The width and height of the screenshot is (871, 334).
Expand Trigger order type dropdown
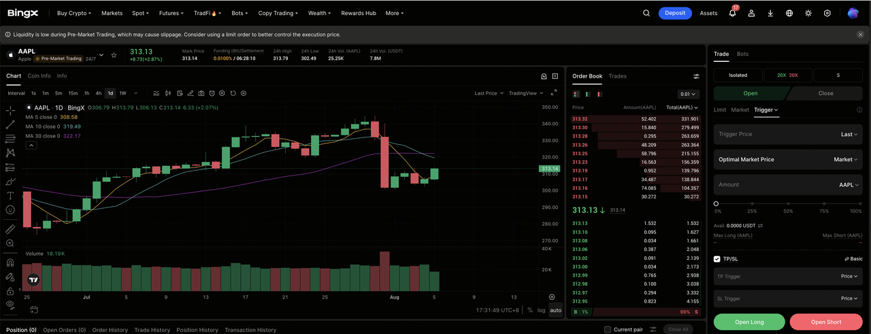(x=766, y=110)
